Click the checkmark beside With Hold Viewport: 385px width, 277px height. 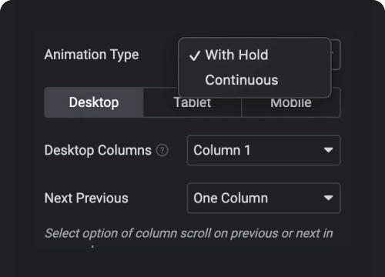point(195,55)
